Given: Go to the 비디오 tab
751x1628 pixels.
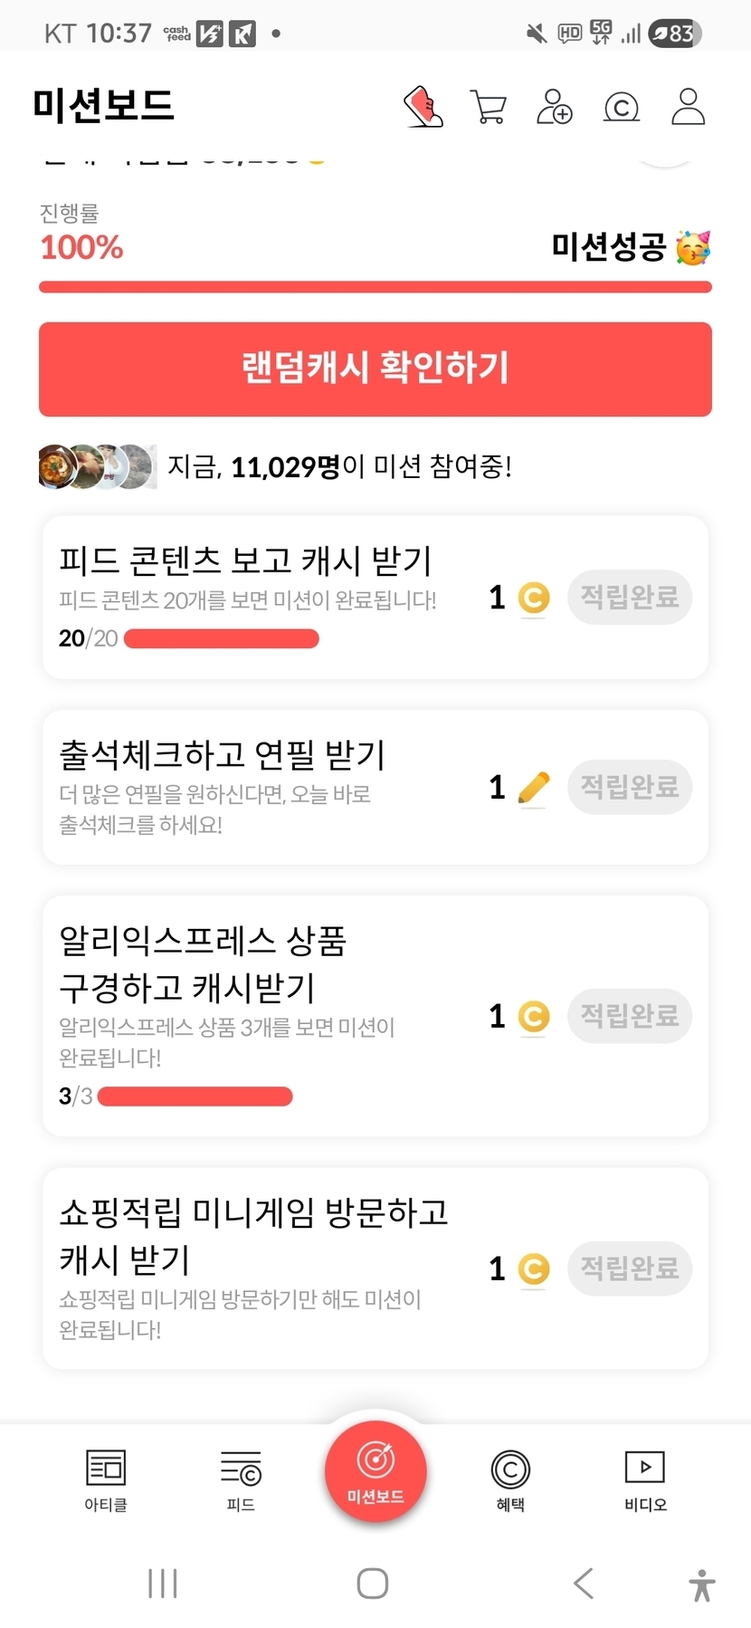Looking at the screenshot, I should pyautogui.click(x=645, y=1480).
